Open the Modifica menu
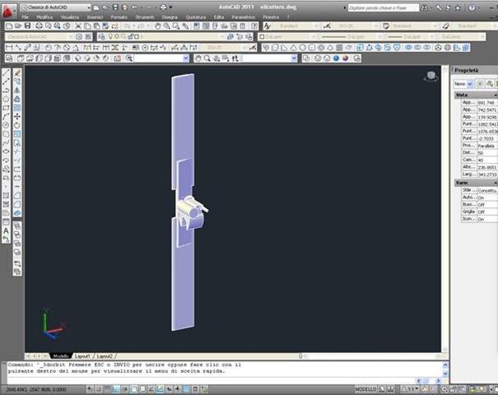The image size is (498, 395). coord(44,17)
